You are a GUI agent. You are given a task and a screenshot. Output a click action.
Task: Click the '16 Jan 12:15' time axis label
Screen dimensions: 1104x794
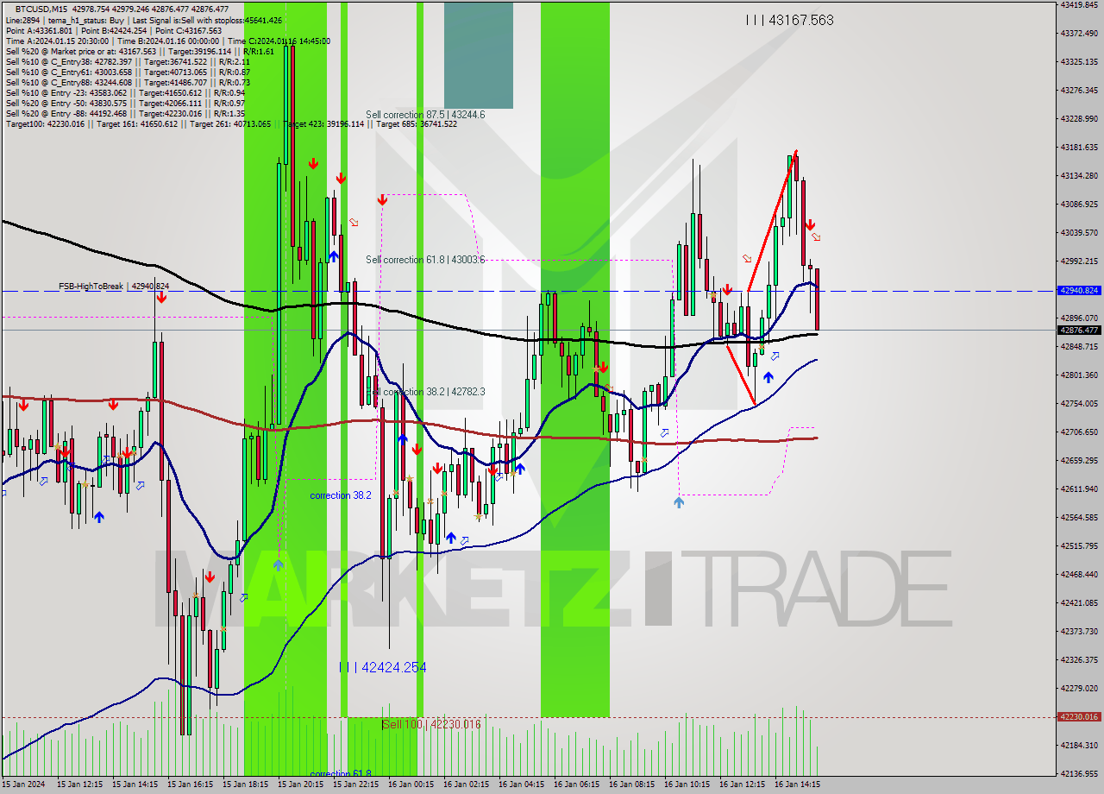(742, 785)
